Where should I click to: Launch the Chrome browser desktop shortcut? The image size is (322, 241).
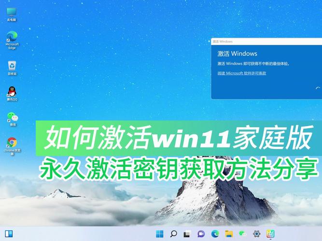tap(12, 146)
